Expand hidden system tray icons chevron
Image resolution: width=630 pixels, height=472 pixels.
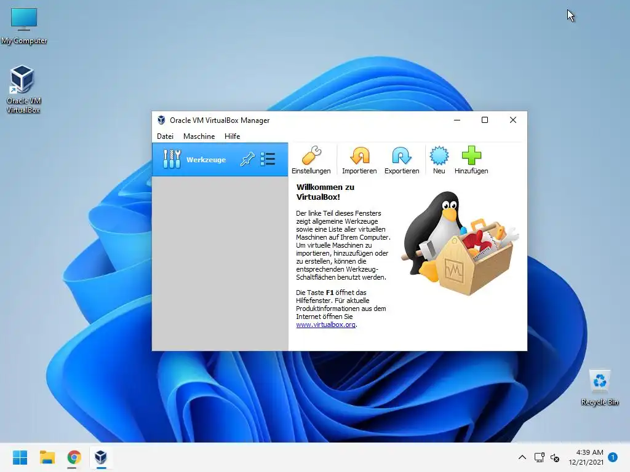(522, 457)
